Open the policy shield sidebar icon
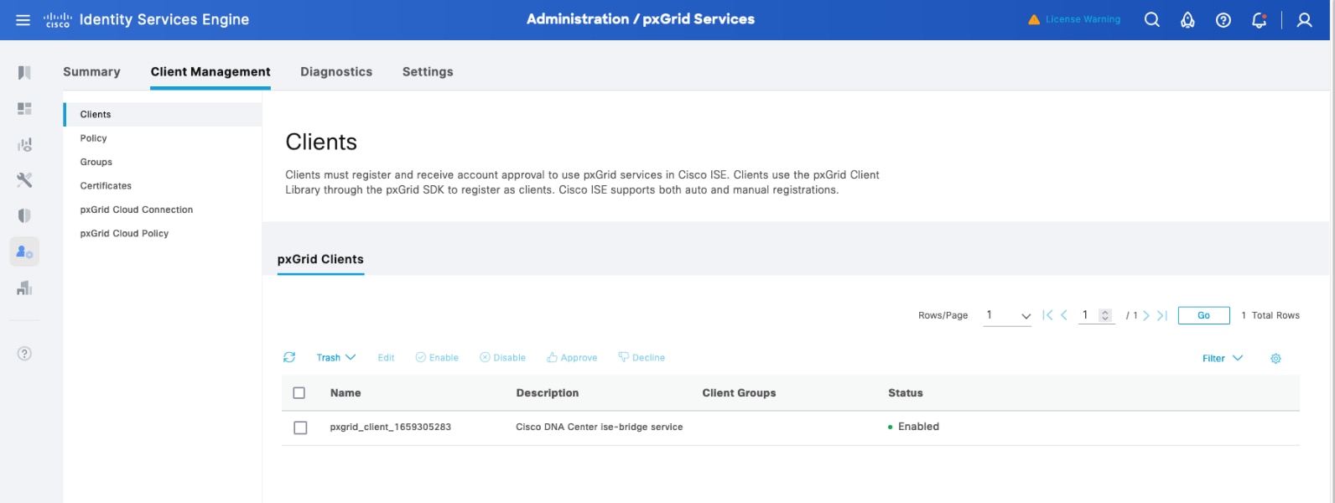Image resolution: width=1335 pixels, height=503 pixels. (x=24, y=215)
